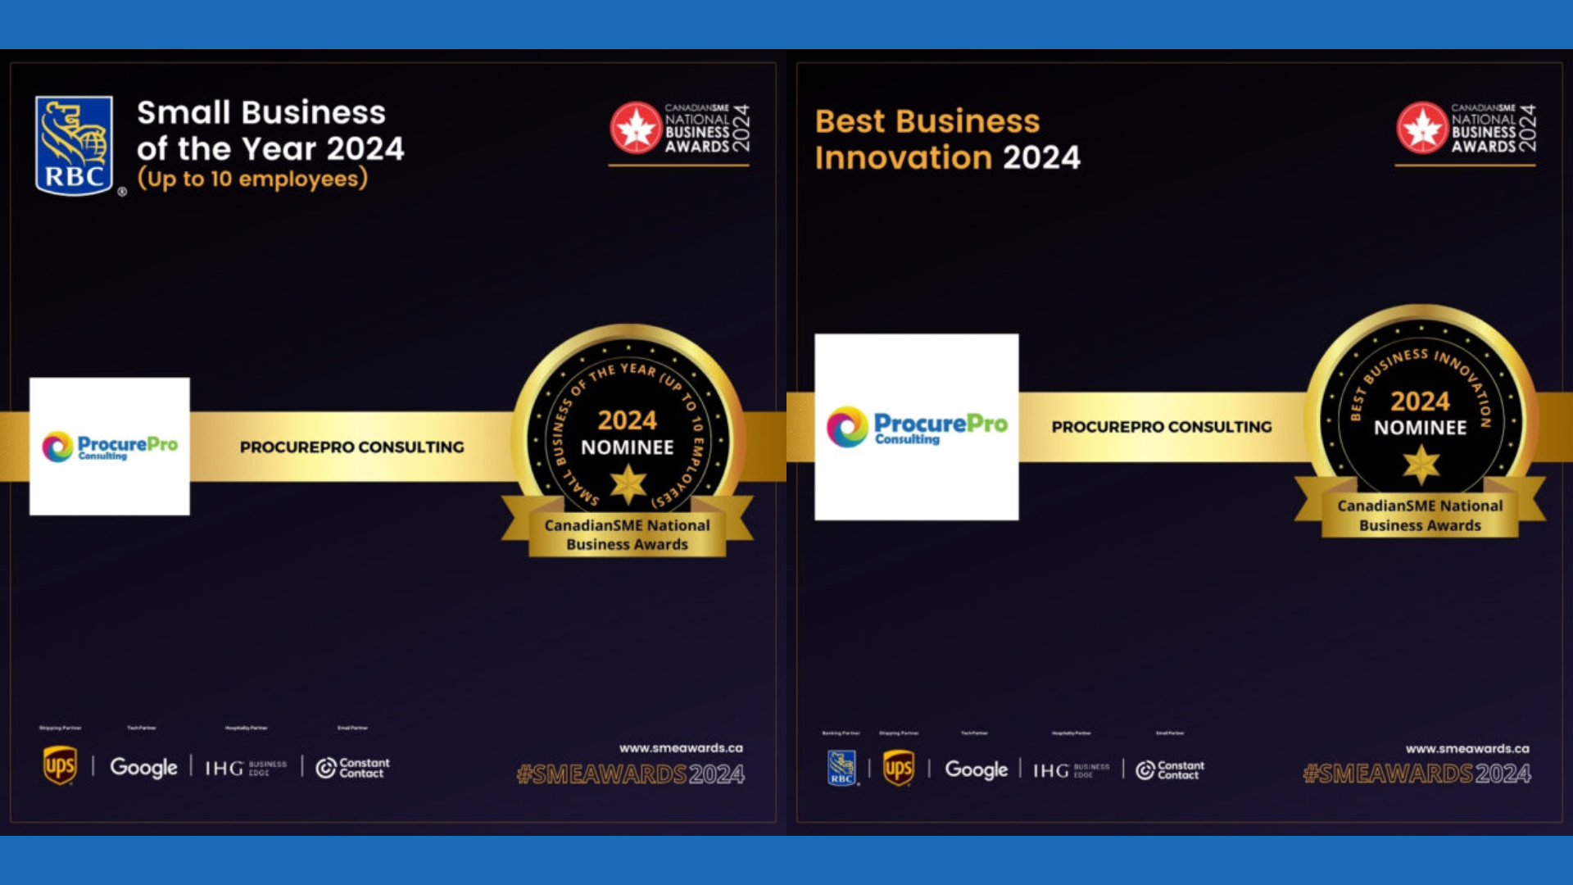Click '(Up to 10 employees)' subtitle

(252, 179)
